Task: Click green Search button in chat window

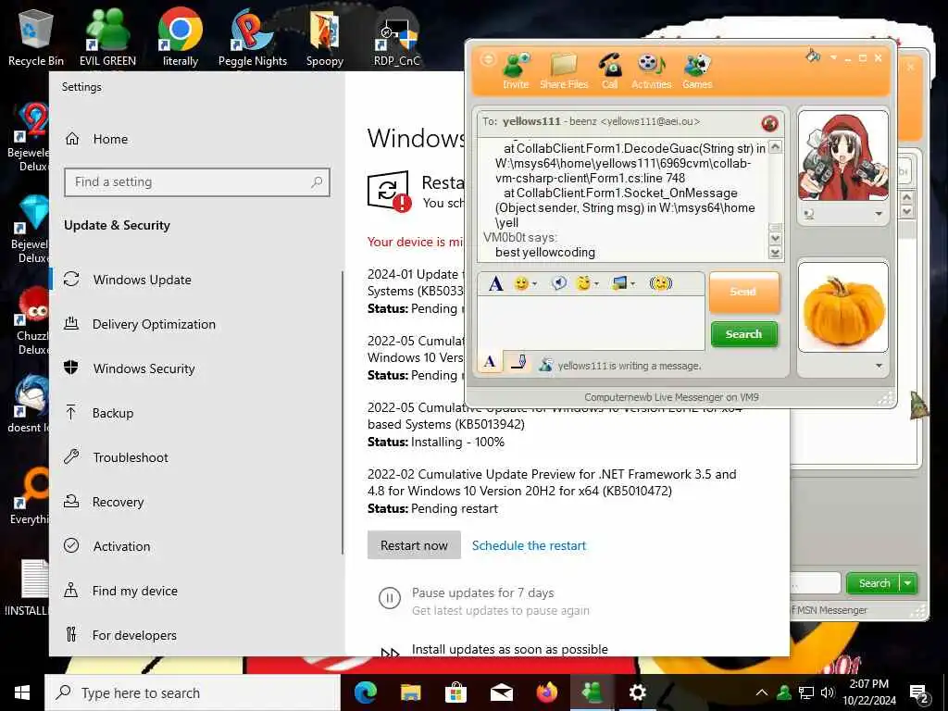Action: pyautogui.click(x=743, y=333)
